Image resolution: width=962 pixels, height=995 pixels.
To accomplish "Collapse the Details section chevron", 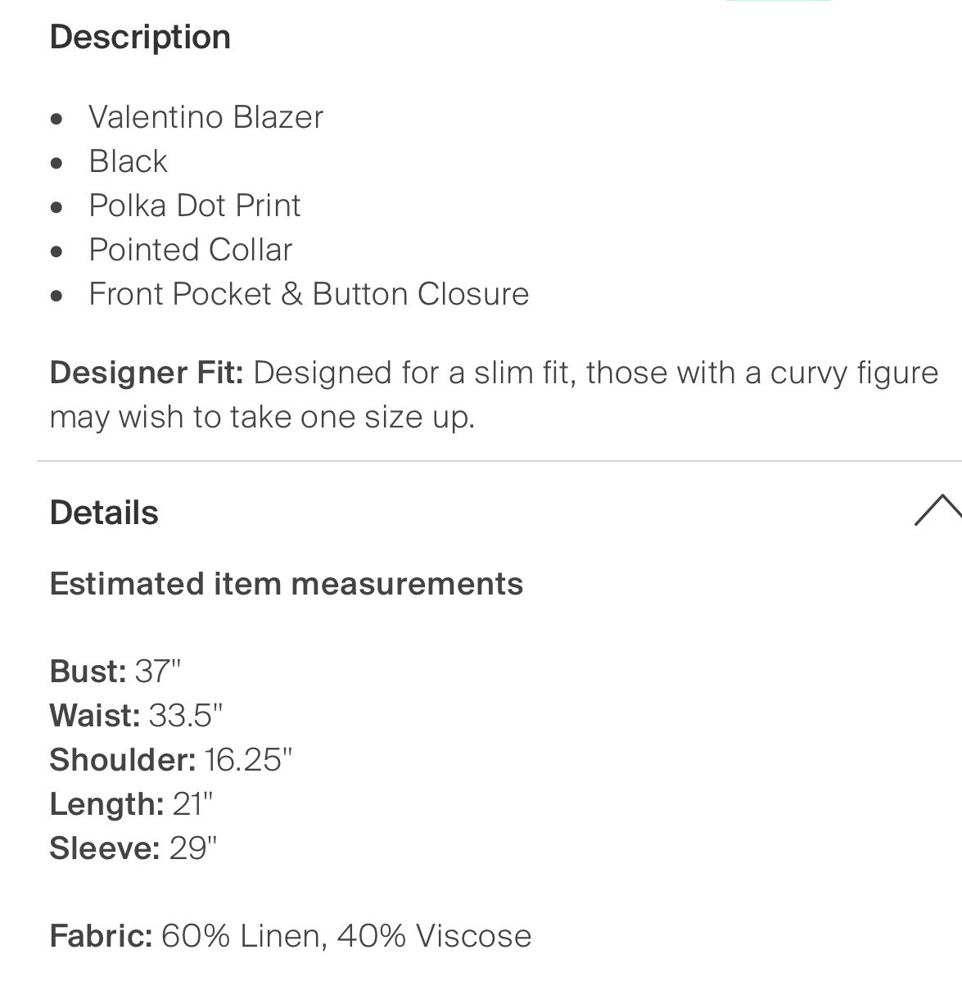I will [938, 510].
